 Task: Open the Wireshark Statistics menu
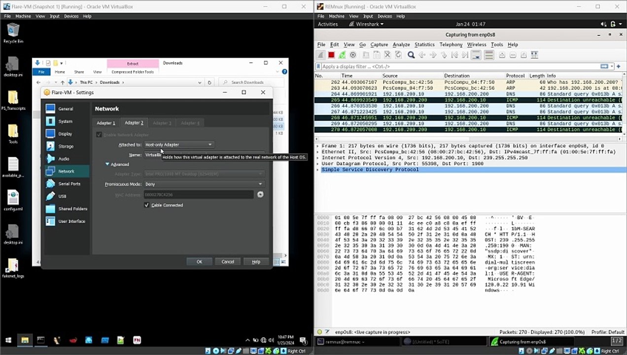[424, 44]
